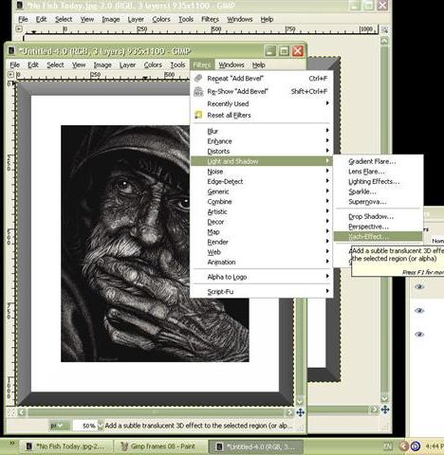This screenshot has height=455, width=444.
Task: Choose Lighting Effects... from the submenu
Action: click(379, 182)
